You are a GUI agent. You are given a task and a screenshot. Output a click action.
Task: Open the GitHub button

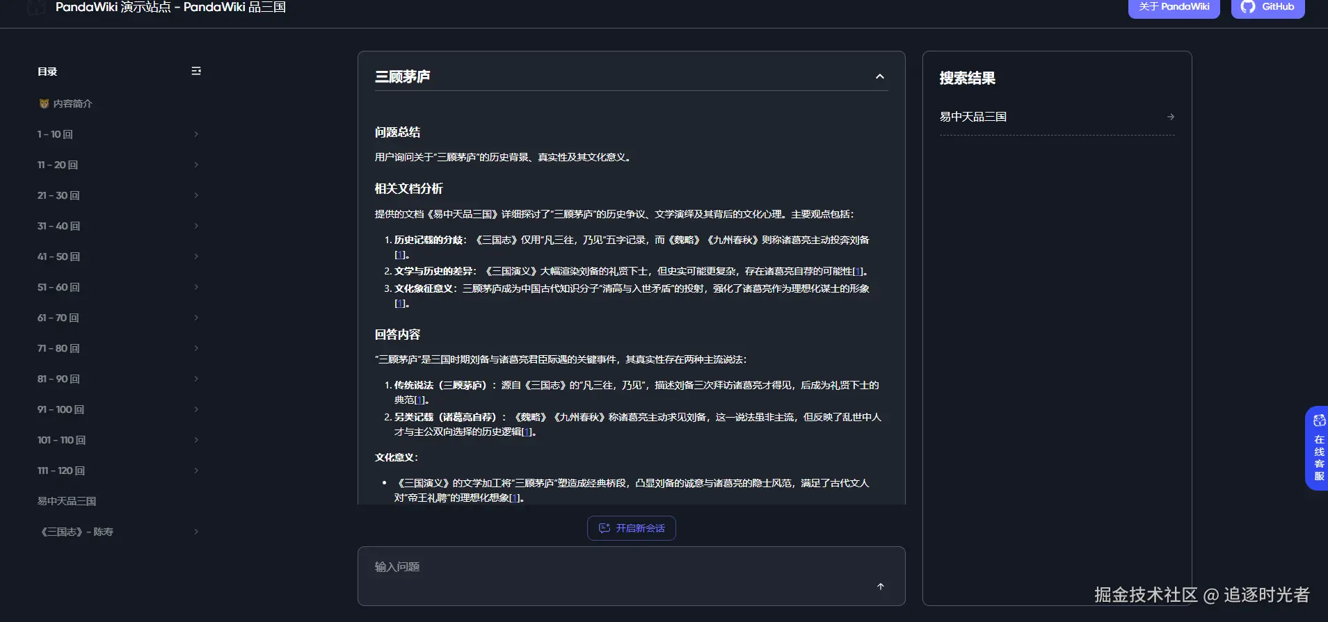point(1268,7)
